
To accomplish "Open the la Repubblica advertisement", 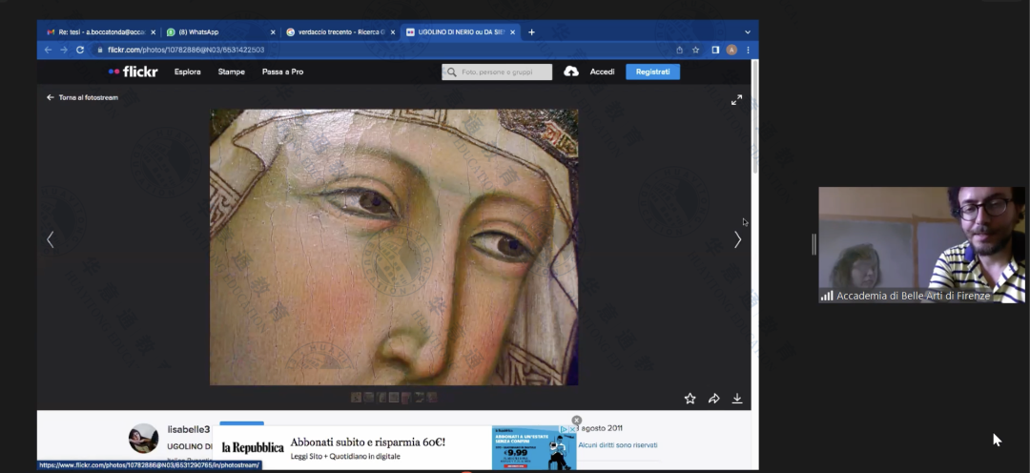I will [394, 448].
